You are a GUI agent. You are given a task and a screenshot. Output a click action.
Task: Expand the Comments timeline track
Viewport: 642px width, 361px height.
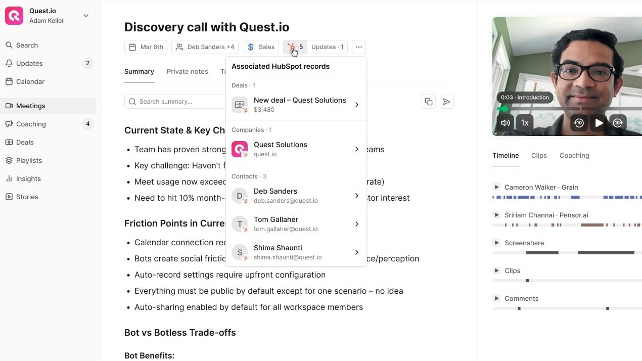coord(496,298)
